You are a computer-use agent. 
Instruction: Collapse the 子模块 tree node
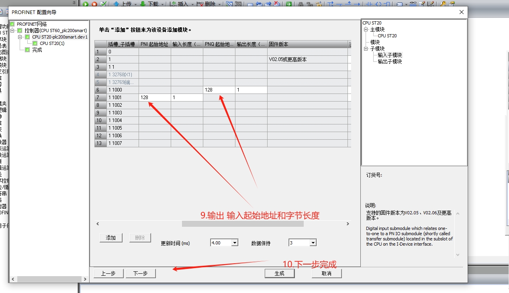coord(366,49)
